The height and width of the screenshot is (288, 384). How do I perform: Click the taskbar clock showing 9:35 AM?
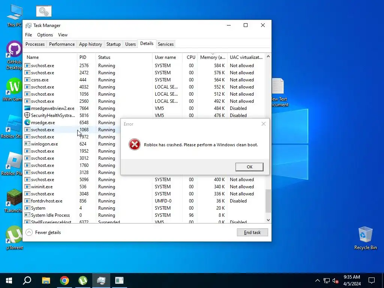[352, 280]
